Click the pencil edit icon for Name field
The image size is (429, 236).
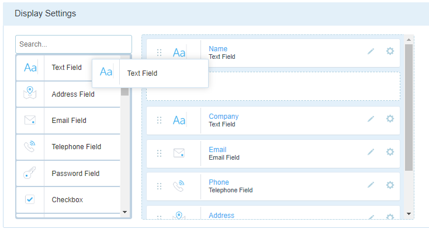coord(371,51)
